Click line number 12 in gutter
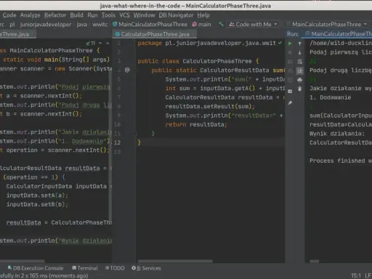The height and width of the screenshot is (279, 372). 117,142
